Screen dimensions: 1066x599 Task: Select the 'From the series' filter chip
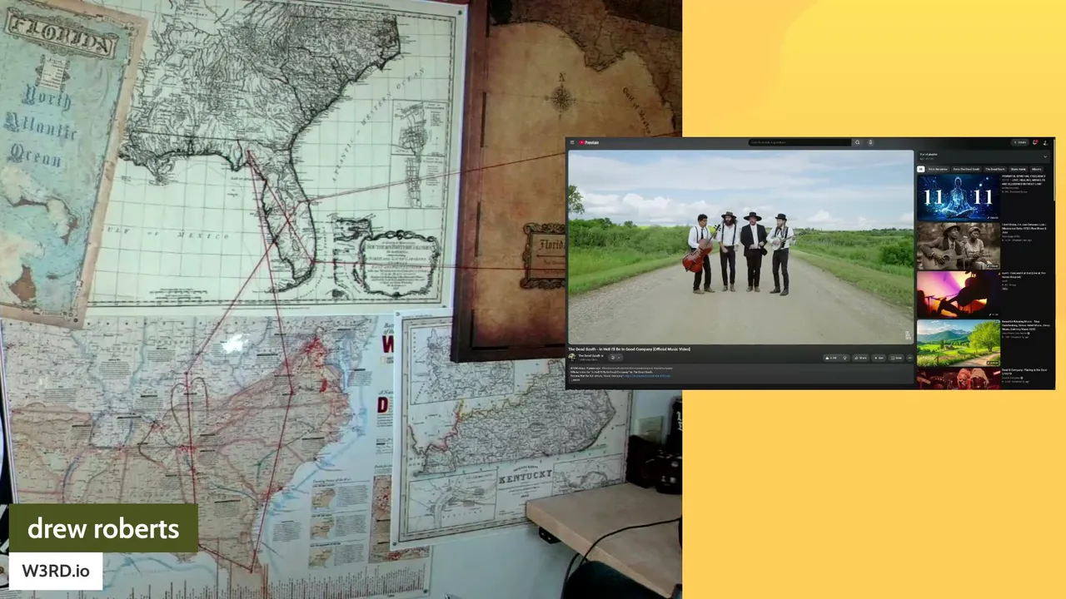pos(938,169)
